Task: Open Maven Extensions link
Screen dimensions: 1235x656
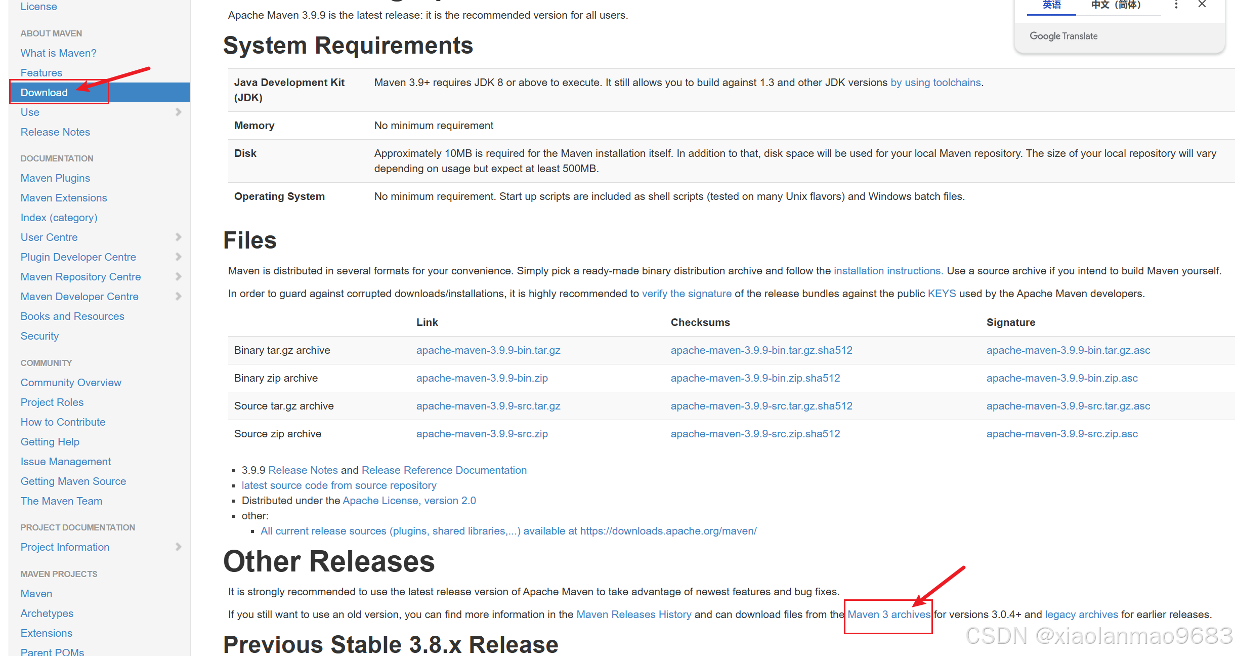Action: coord(64,198)
